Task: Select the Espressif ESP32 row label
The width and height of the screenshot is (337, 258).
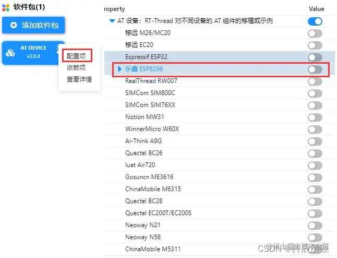Action: pos(146,57)
